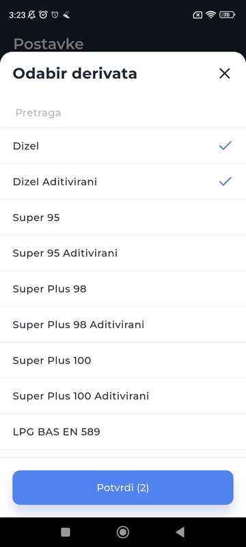Screen dimensions: 246x547
Task: Choose the Super Plus 98 option
Action: (x=123, y=289)
